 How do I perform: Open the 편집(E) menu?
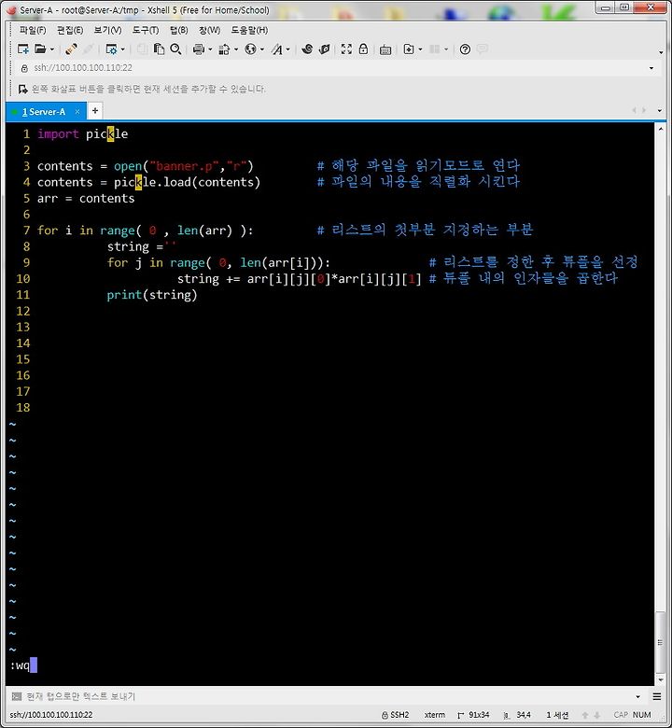tap(70, 30)
